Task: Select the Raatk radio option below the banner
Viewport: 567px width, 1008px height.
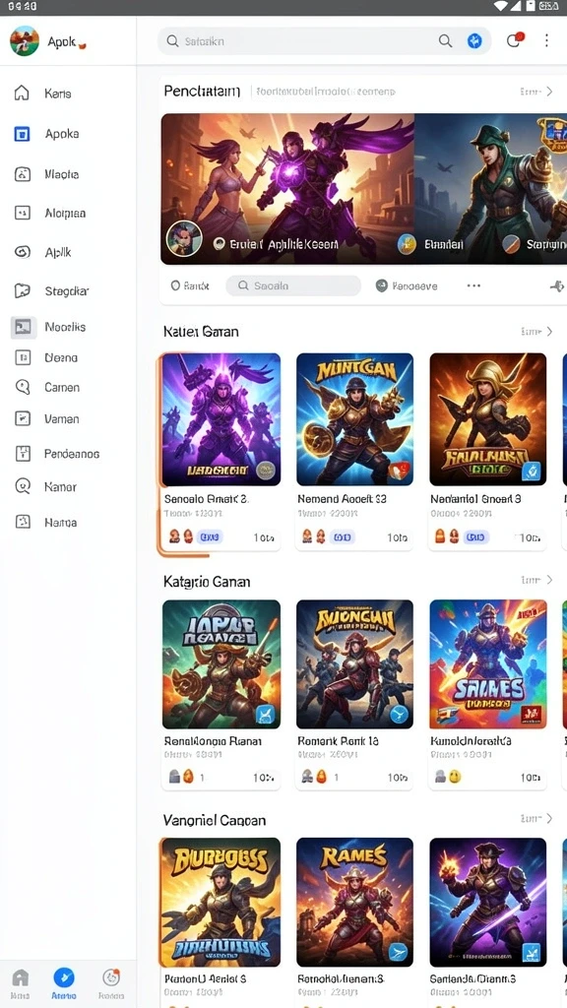Action: pos(190,286)
